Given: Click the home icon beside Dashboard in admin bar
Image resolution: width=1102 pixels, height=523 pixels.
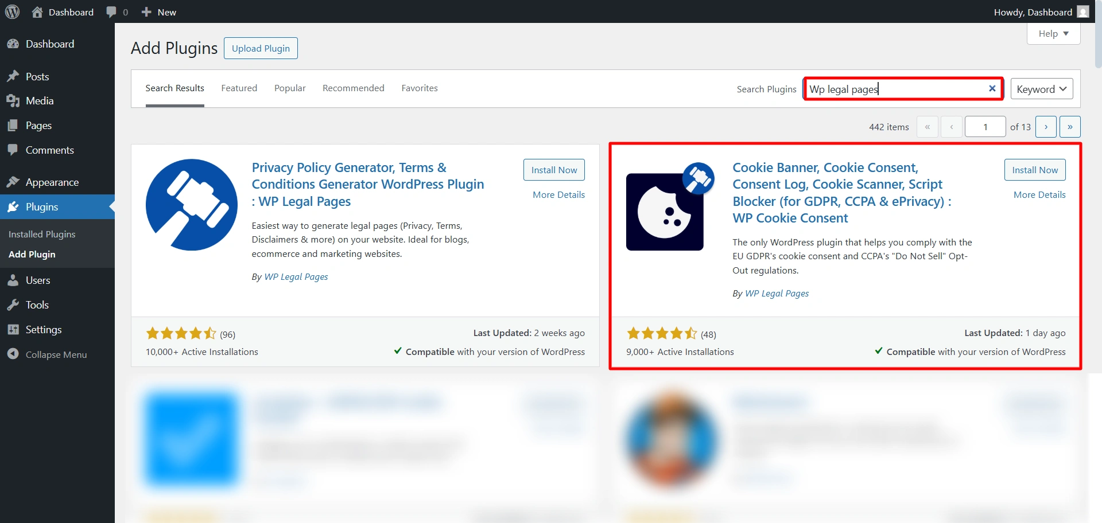Looking at the screenshot, I should (x=37, y=12).
